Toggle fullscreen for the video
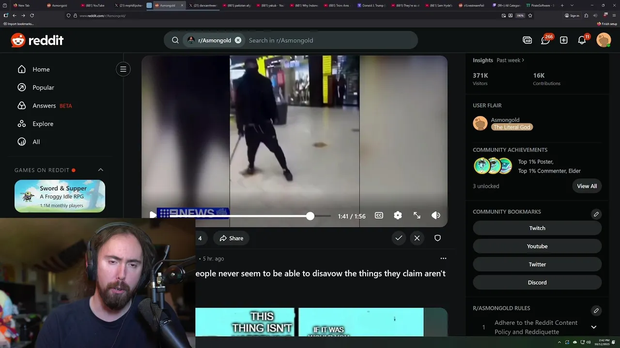 click(417, 216)
